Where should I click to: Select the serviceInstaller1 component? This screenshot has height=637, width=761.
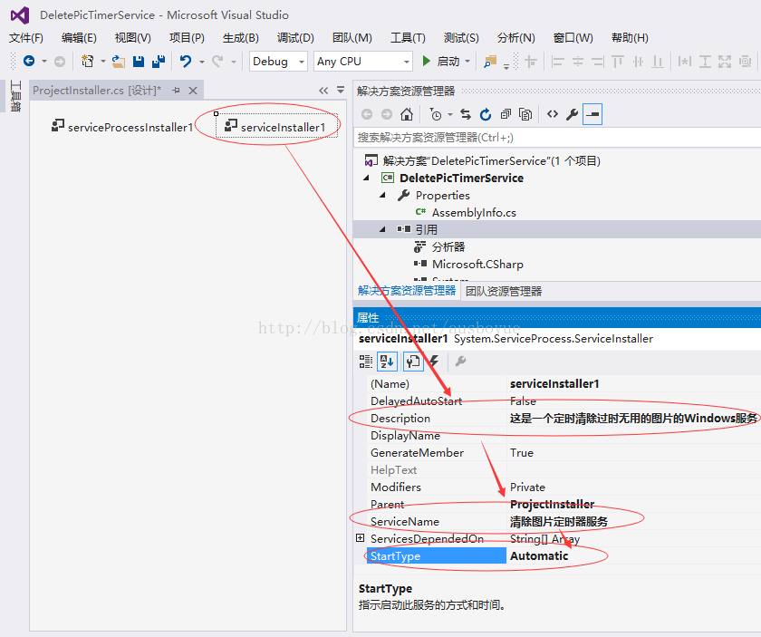click(x=275, y=127)
